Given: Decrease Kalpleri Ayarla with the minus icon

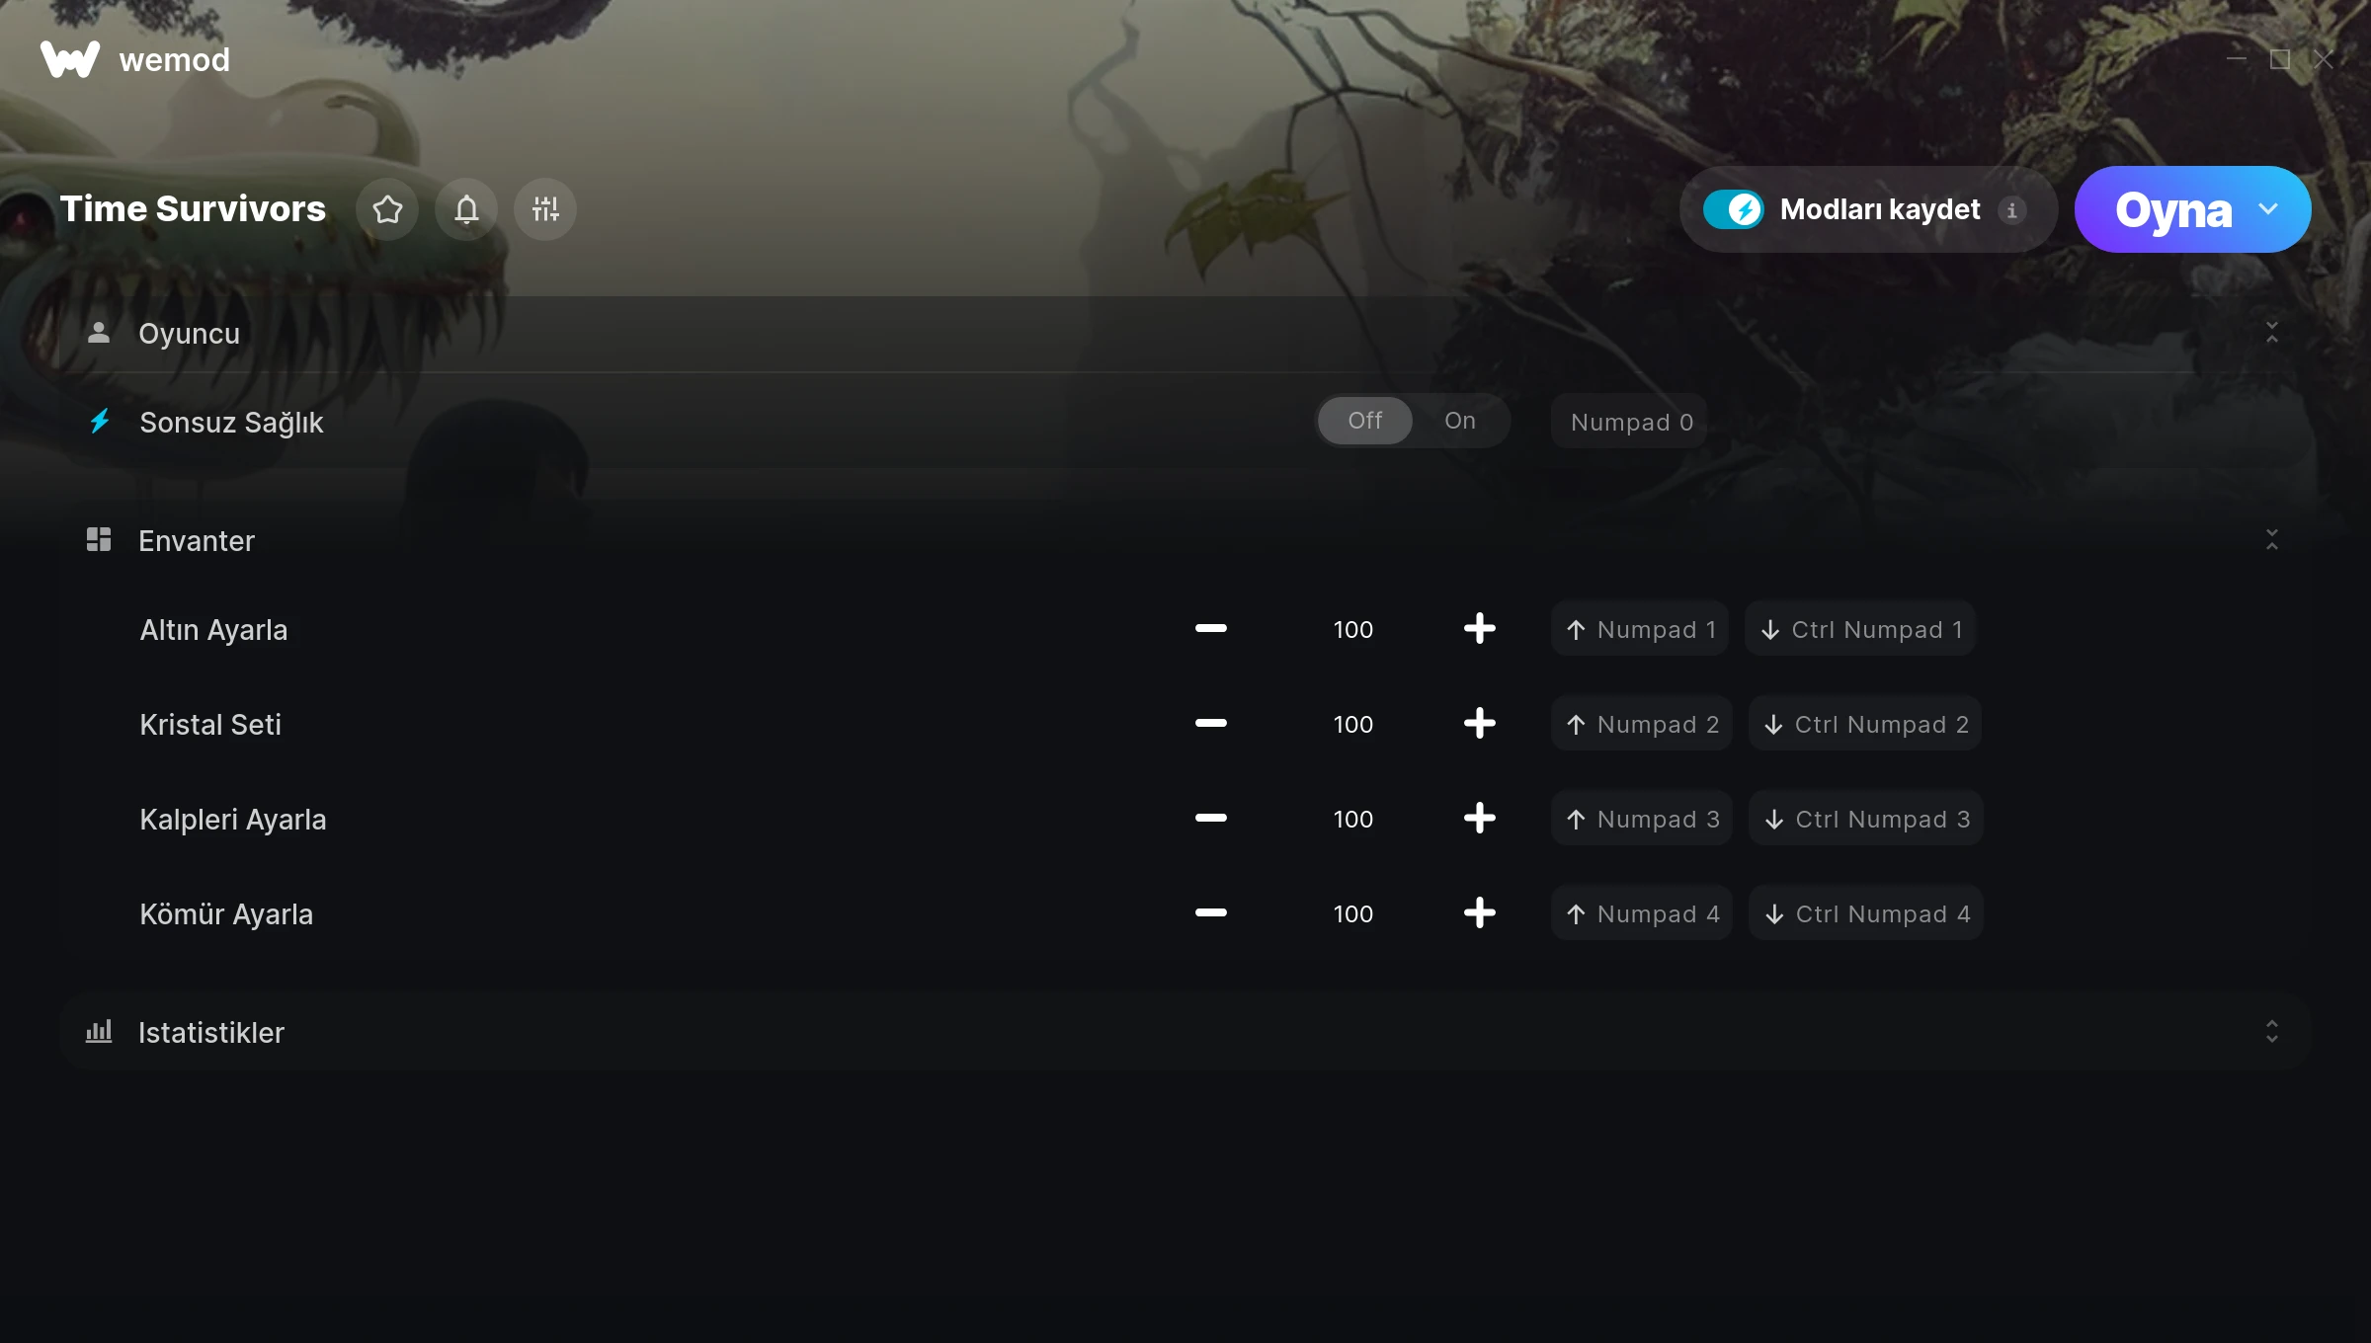Looking at the screenshot, I should click(1210, 819).
